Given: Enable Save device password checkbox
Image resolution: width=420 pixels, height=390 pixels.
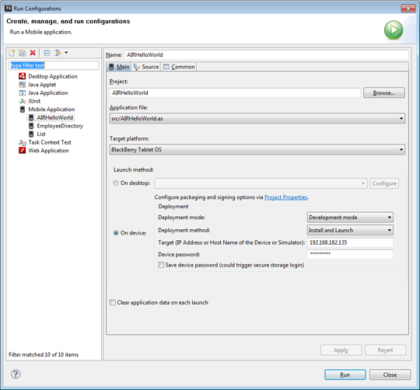Looking at the screenshot, I should point(161,265).
